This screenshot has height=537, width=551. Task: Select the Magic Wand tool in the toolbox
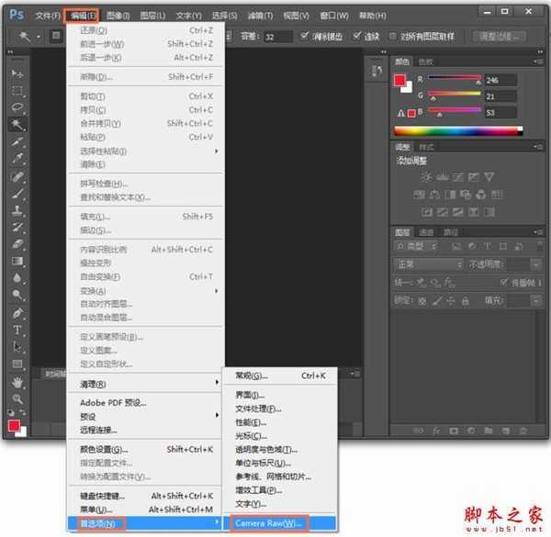[17, 124]
